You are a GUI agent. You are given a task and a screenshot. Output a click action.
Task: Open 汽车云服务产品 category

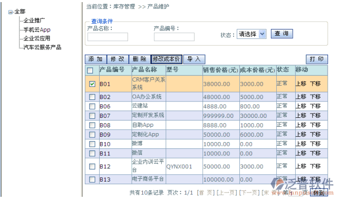click(42, 47)
